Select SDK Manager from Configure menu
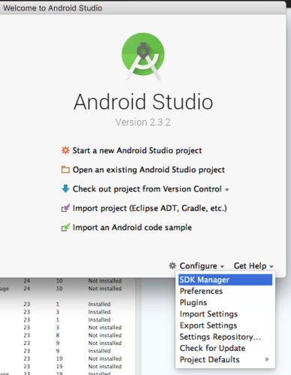Viewport: 291px width, 375px height. pos(225,280)
